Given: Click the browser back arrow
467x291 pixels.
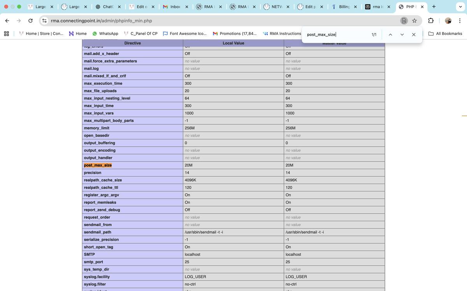Looking at the screenshot, I should 7,21.
